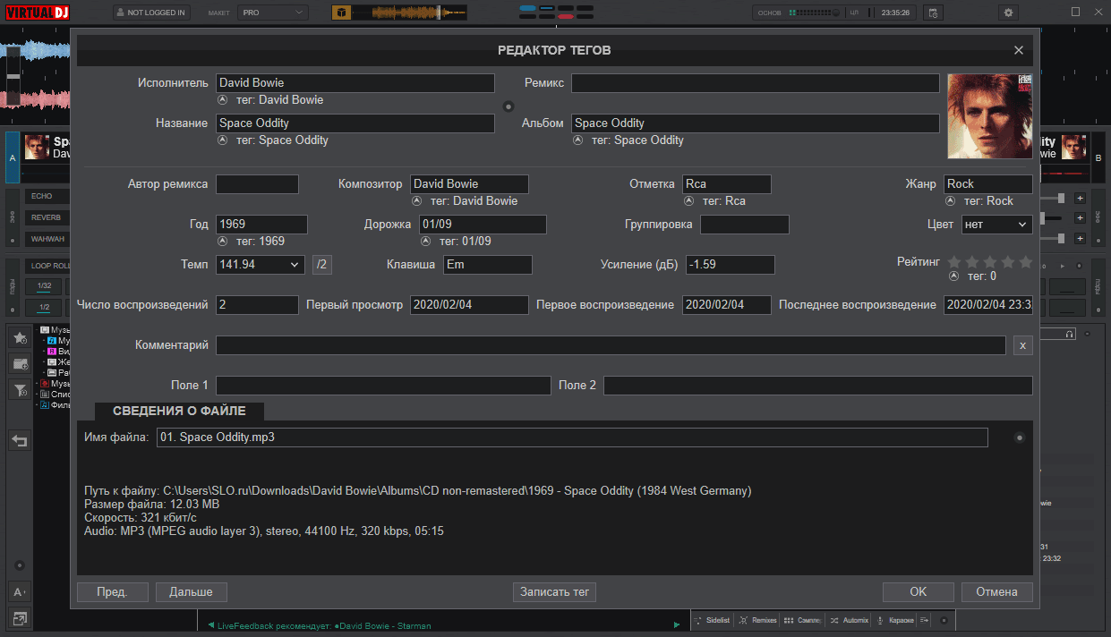Click the Имя файла field
1111x637 pixels.
tap(572, 437)
